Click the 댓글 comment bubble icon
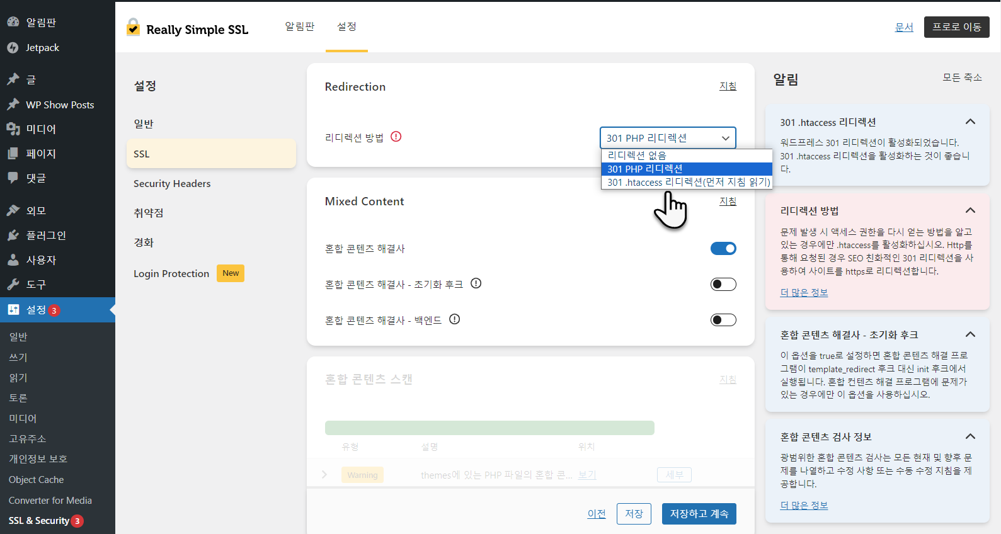 13,178
